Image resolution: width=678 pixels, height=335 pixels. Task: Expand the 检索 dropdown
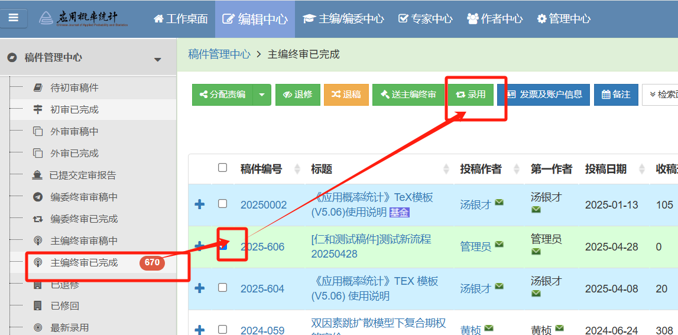point(660,95)
